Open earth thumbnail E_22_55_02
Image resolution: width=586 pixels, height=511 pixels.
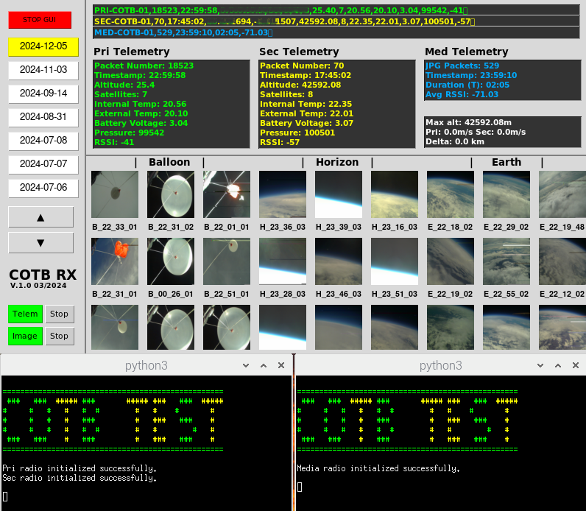506,261
